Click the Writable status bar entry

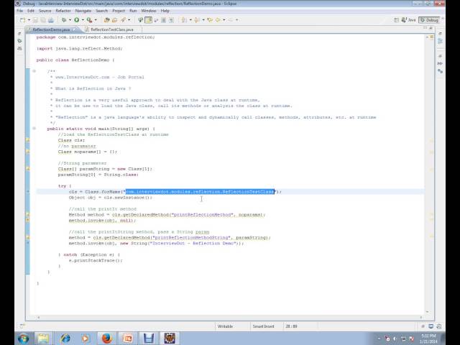[225, 326]
